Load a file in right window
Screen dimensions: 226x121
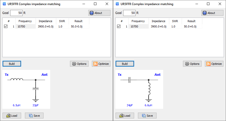125,116
